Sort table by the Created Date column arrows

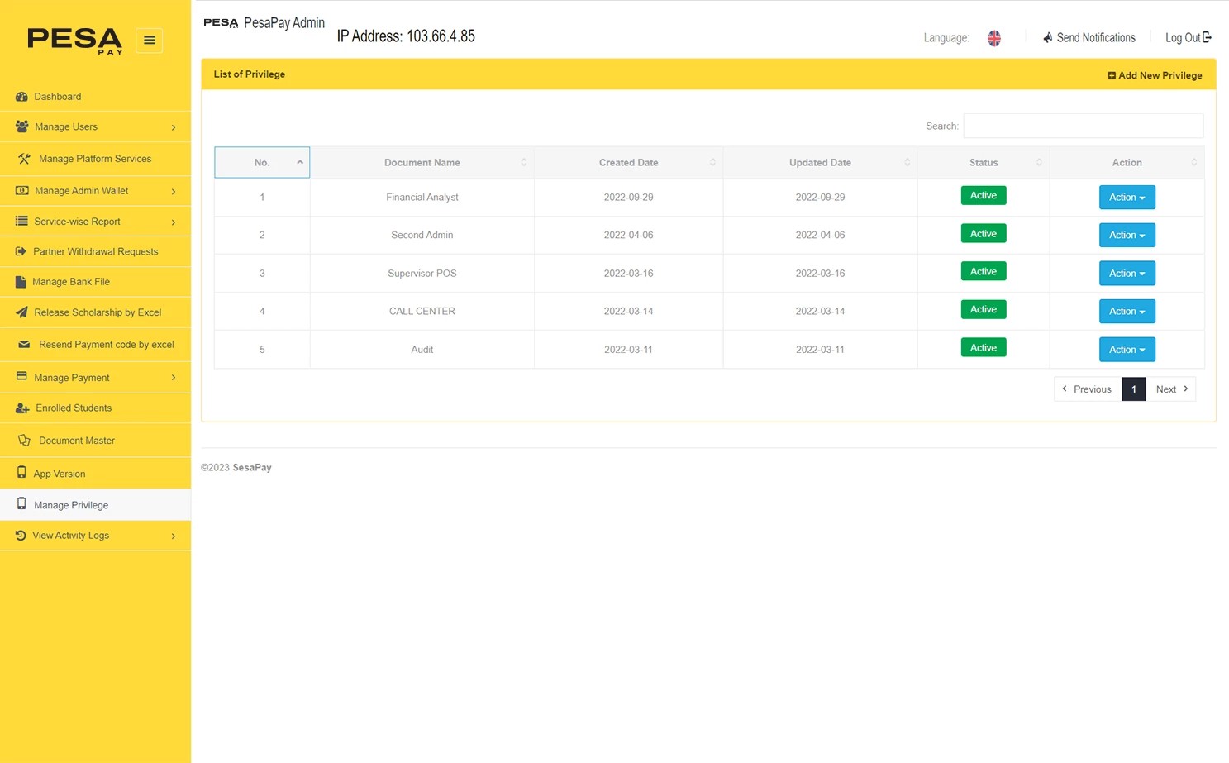coord(712,162)
